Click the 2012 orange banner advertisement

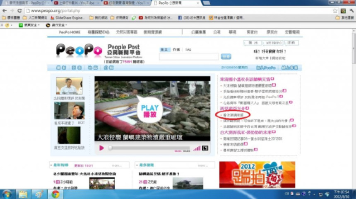[257, 175]
